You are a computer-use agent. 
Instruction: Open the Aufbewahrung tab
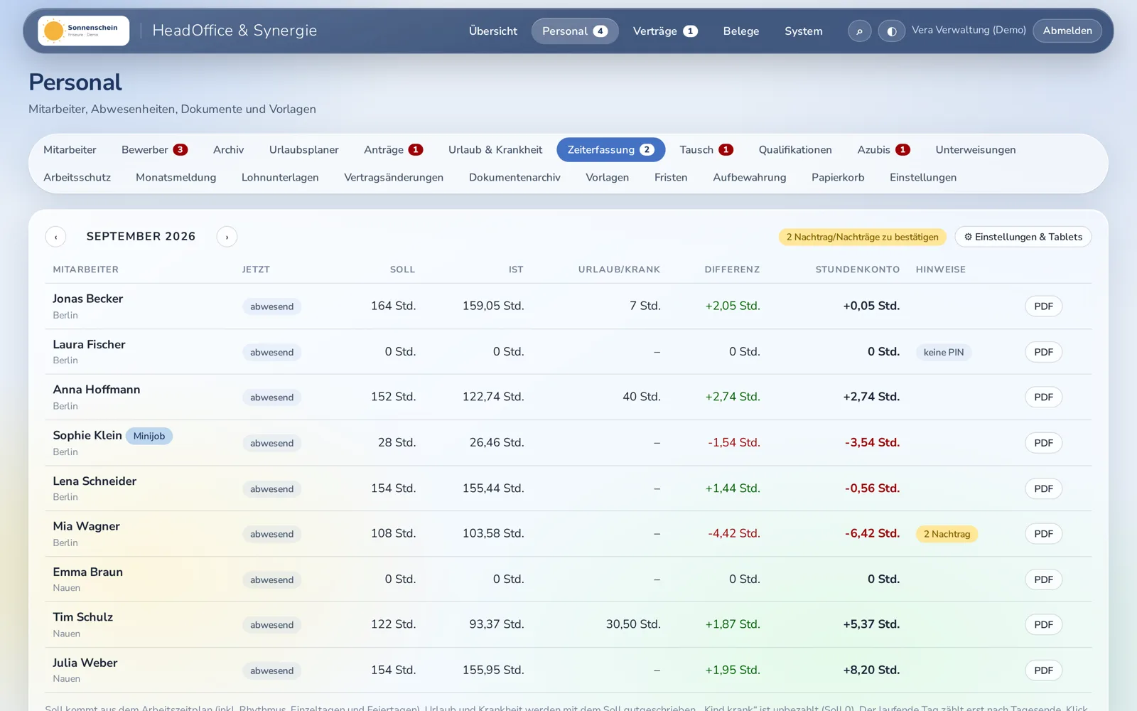[x=750, y=178]
